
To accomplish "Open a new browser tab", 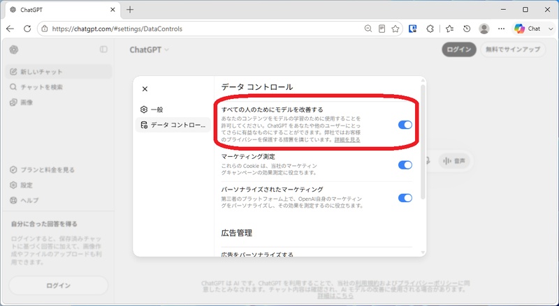I will click(130, 10).
